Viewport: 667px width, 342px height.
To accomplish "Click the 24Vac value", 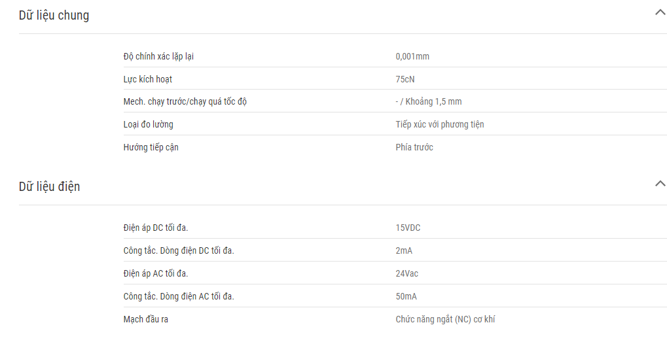I will tap(407, 273).
